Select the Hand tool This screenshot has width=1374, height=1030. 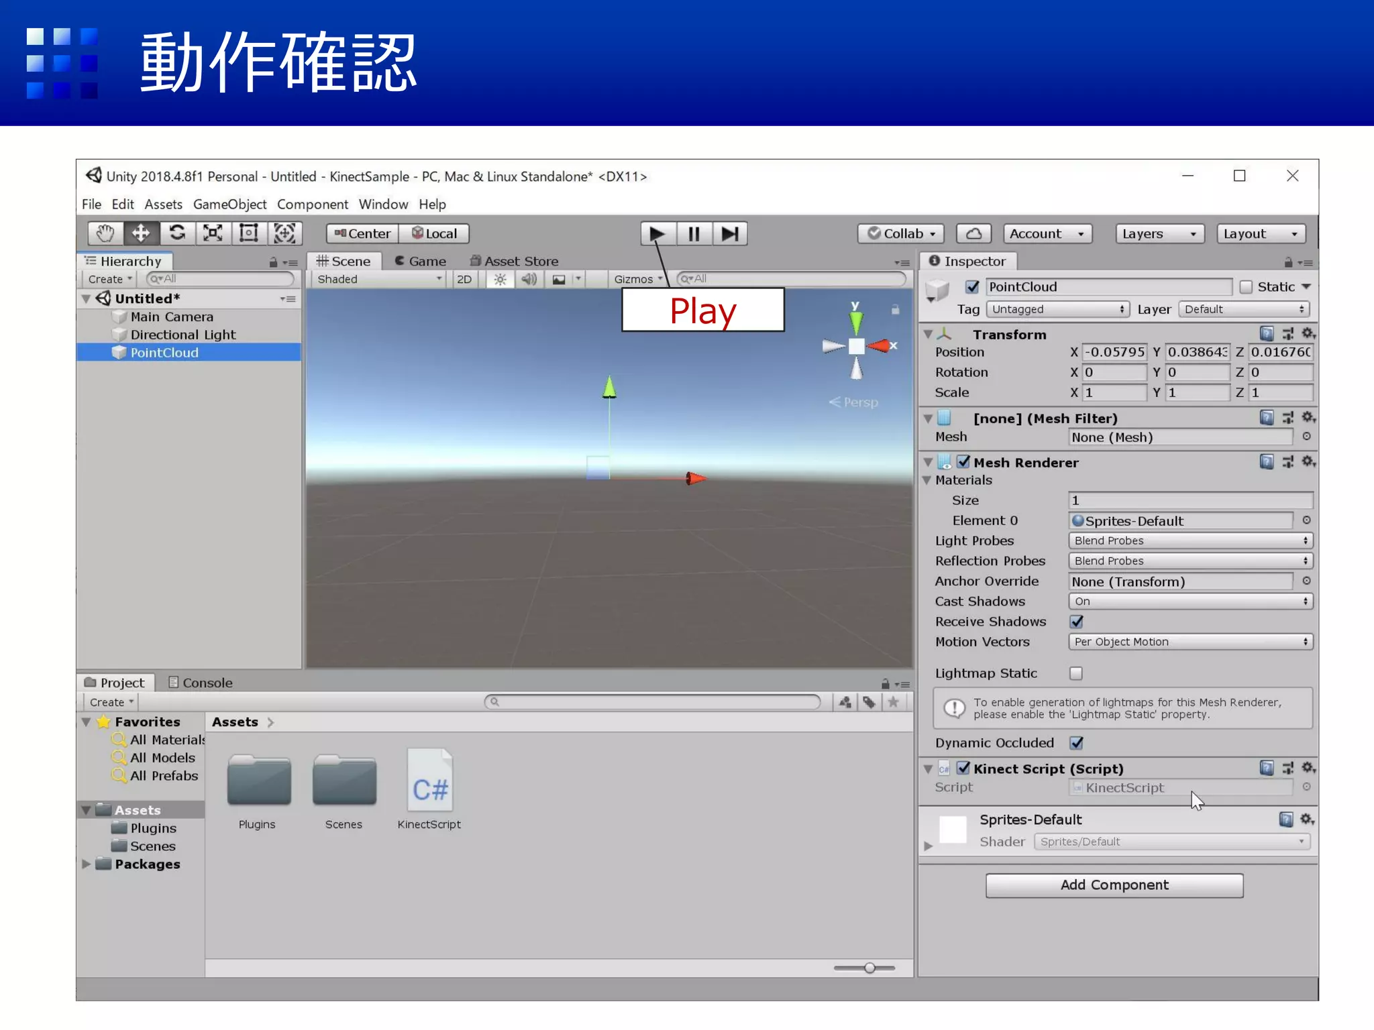pos(105,233)
